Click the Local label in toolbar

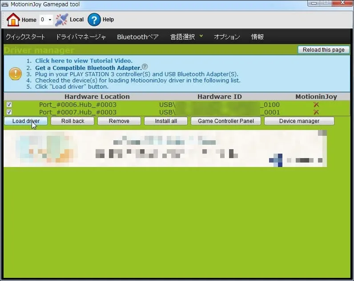[x=77, y=20]
